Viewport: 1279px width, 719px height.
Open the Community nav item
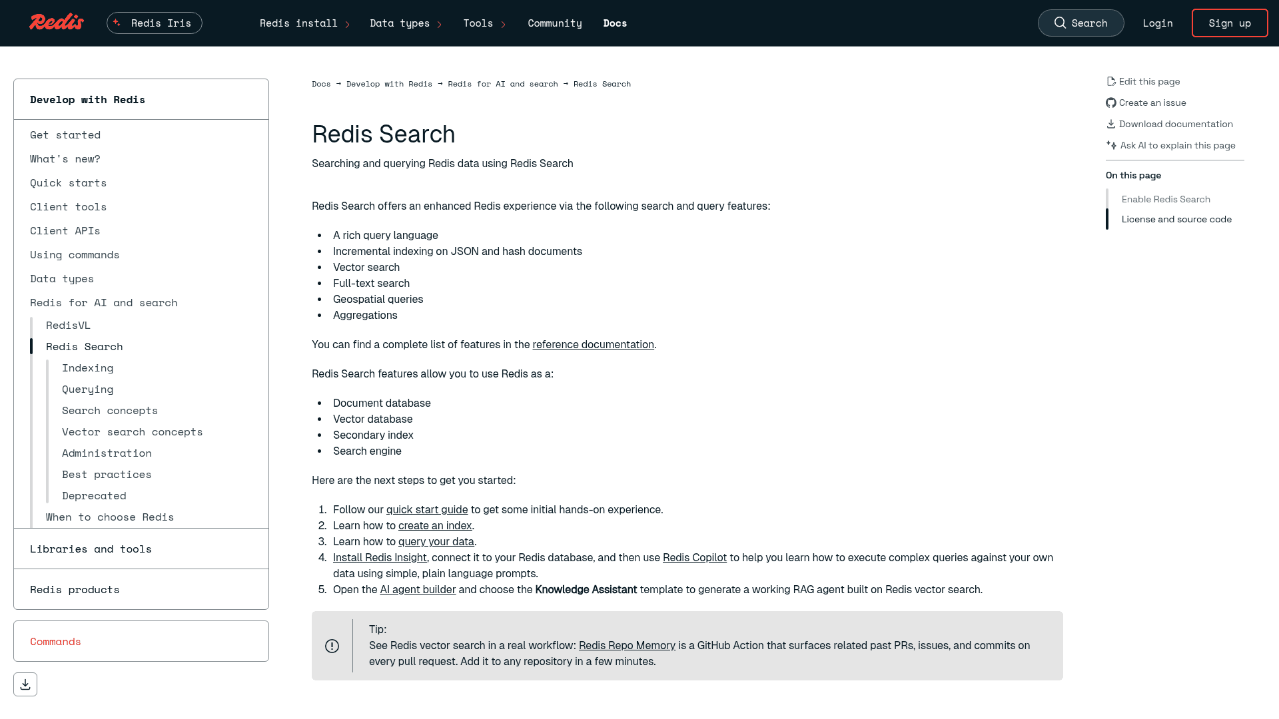pyautogui.click(x=555, y=23)
